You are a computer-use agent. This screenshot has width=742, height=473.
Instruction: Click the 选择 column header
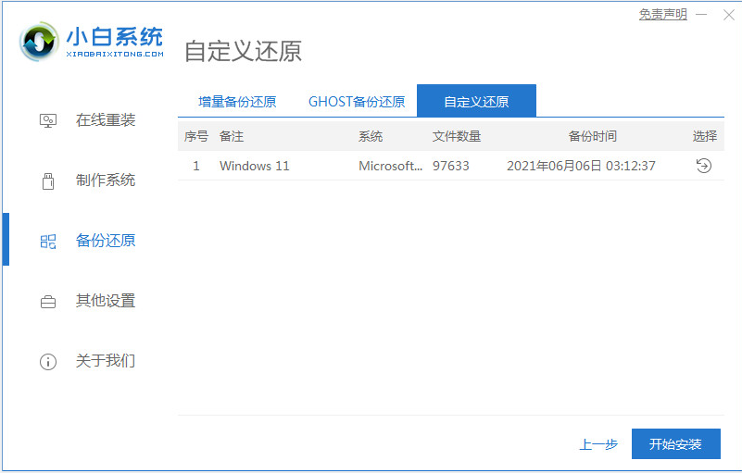coord(705,136)
